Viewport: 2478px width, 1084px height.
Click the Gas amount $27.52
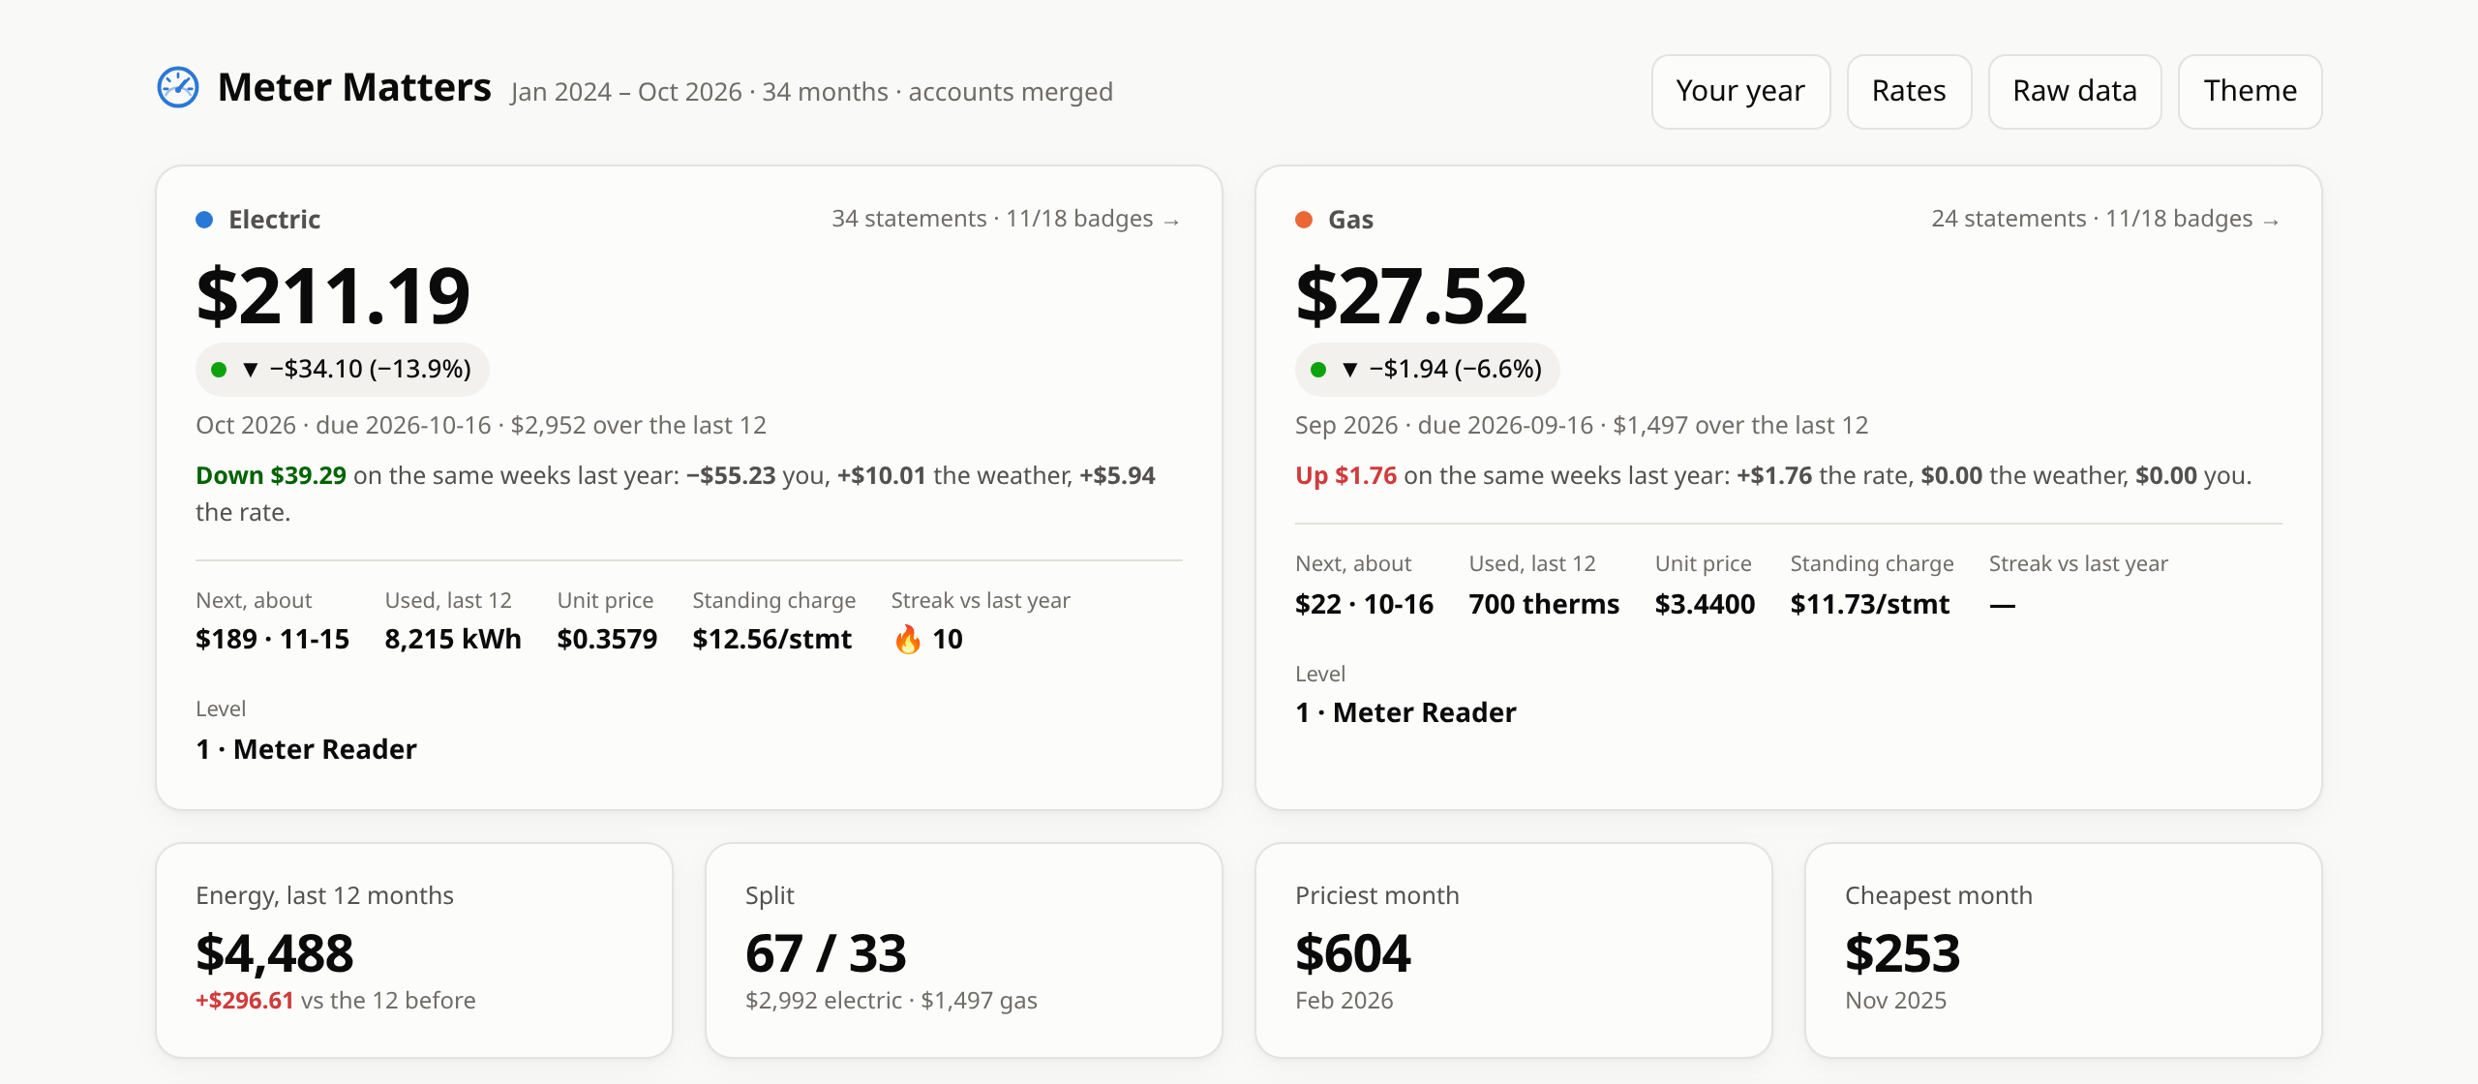coord(1411,295)
